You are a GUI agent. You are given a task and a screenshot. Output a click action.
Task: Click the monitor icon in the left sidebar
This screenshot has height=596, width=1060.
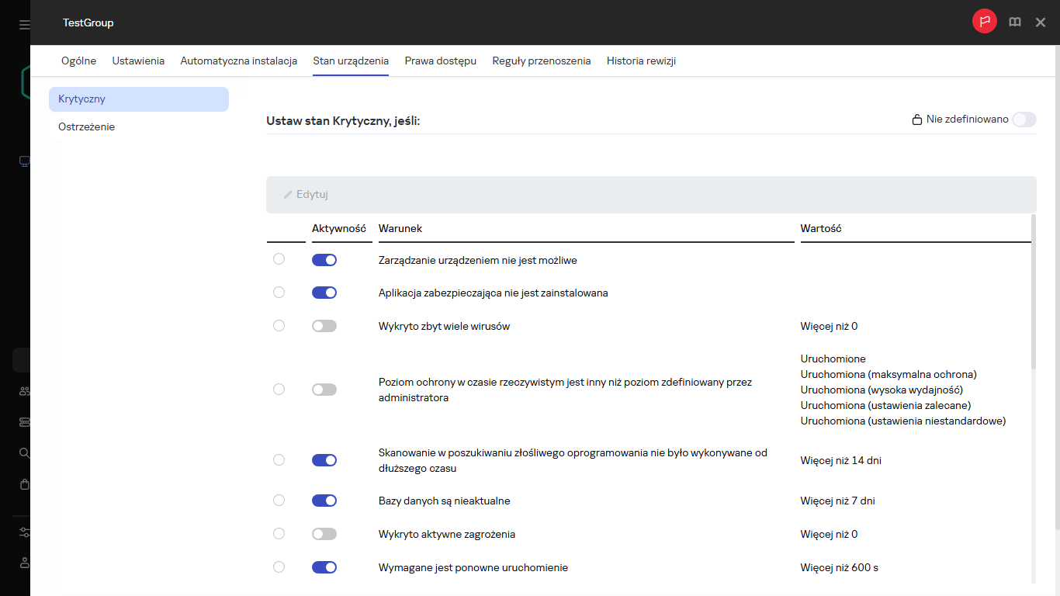(24, 161)
